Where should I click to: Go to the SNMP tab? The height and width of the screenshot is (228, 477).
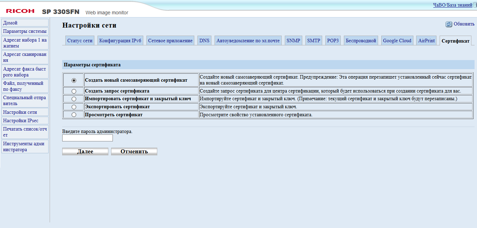293,41
